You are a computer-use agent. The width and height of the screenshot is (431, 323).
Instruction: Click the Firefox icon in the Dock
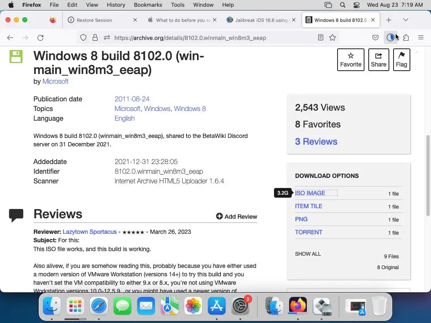coord(298,306)
